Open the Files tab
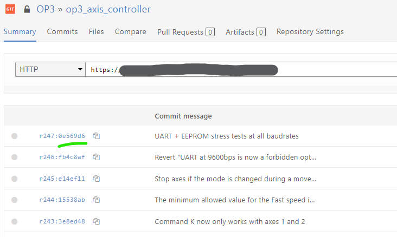 pyautogui.click(x=96, y=32)
